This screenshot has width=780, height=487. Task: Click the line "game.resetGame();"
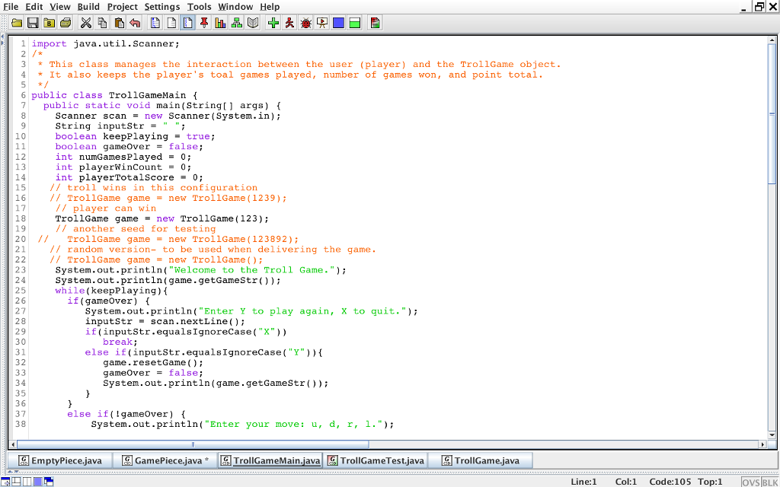153,362
